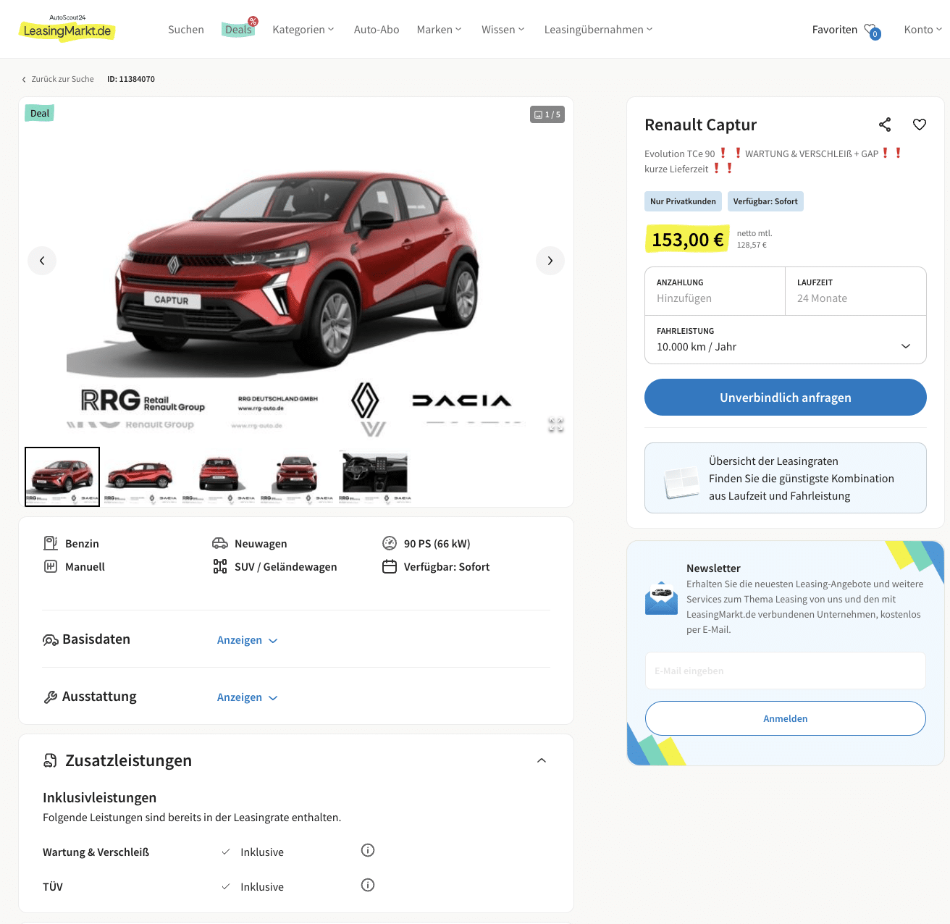
Task: Click the newsletter envelope icon
Action: click(661, 598)
